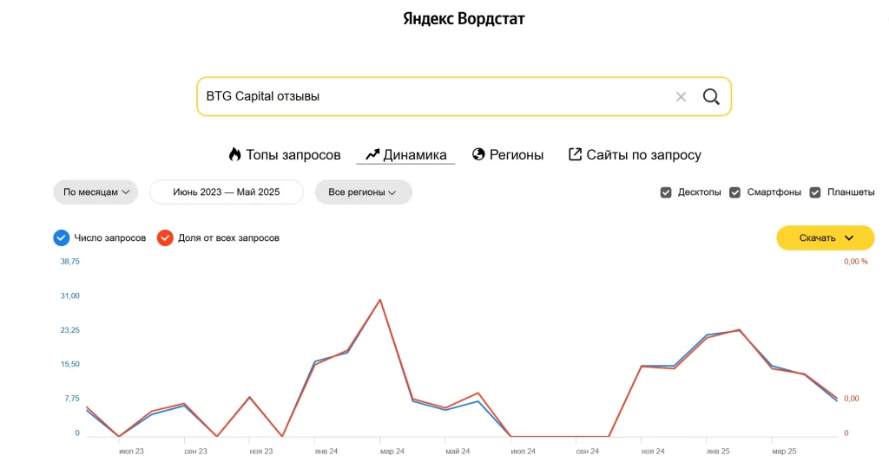Switch to the Динамика tab
Viewport: 889px width, 468px height.
coord(406,154)
